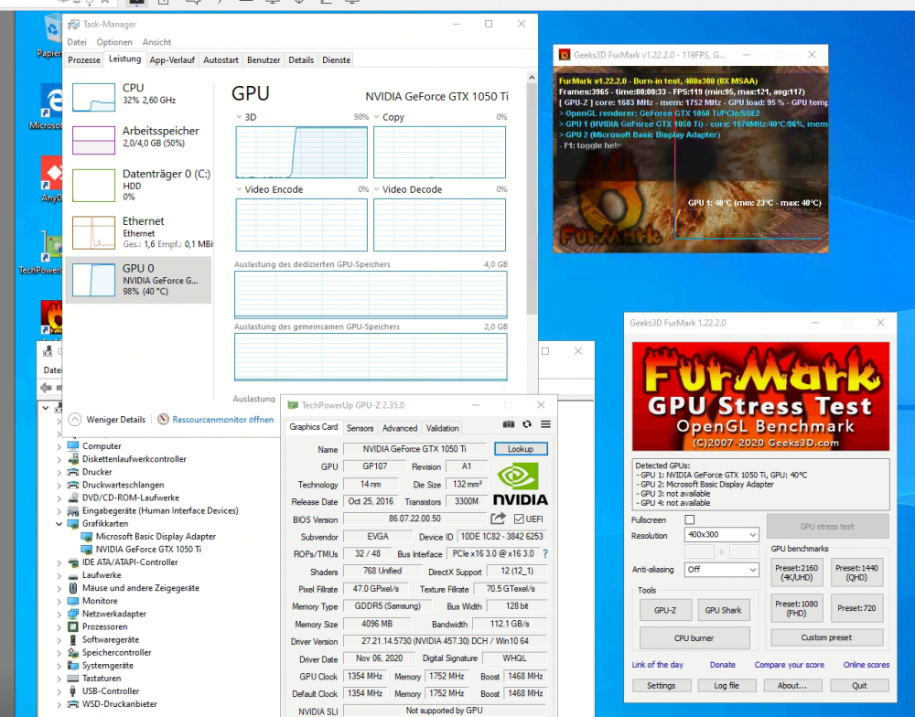
Task: Click the bus interface question mark icon
Action: click(545, 553)
